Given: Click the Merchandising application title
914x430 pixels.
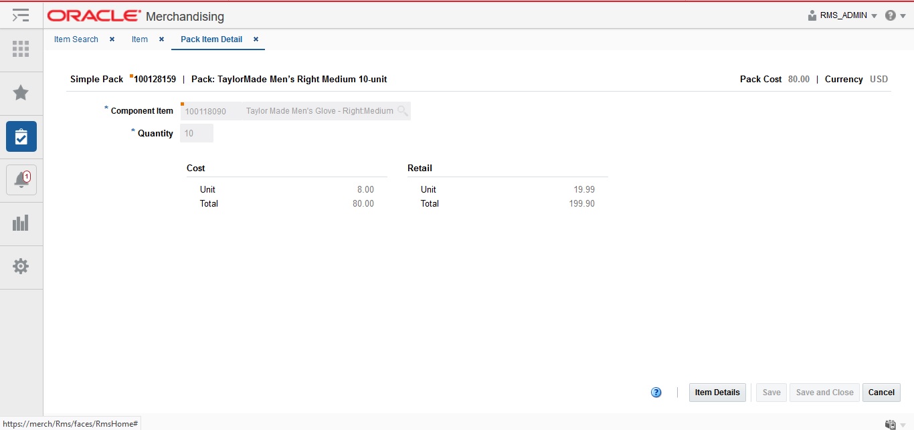Looking at the screenshot, I should [x=185, y=17].
